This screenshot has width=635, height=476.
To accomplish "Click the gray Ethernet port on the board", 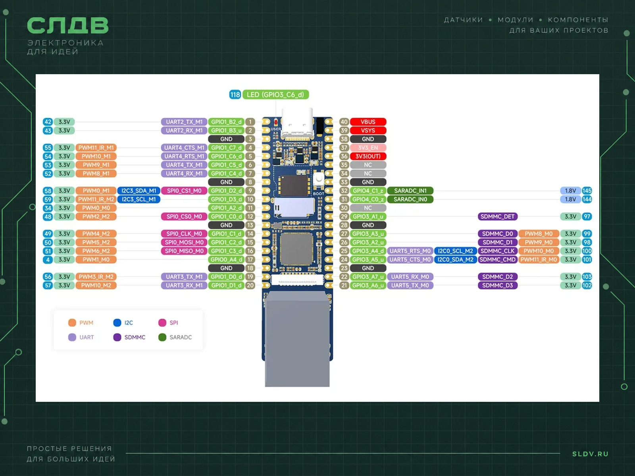I will point(297,339).
